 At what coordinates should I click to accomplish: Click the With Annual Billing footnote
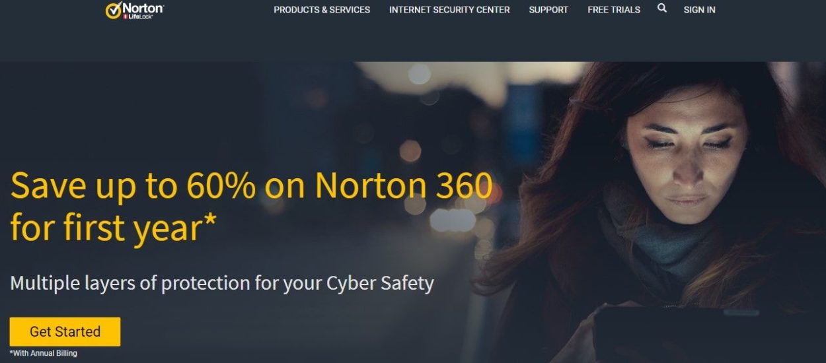[43, 353]
